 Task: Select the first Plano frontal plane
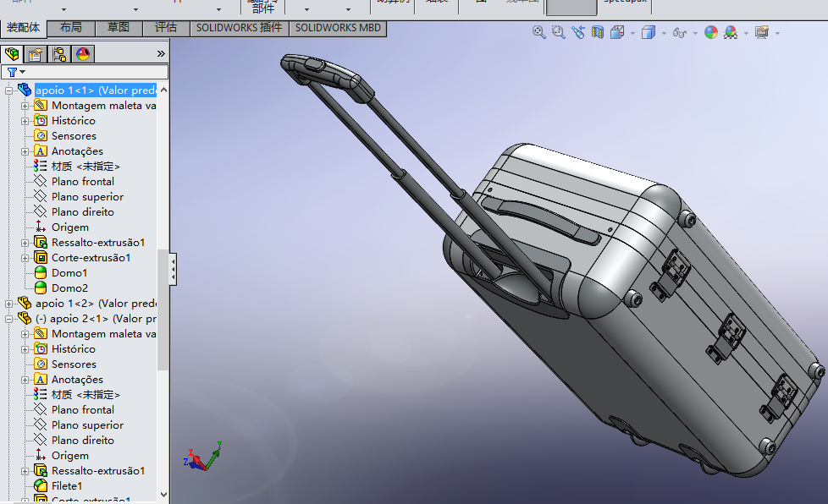pyautogui.click(x=82, y=182)
